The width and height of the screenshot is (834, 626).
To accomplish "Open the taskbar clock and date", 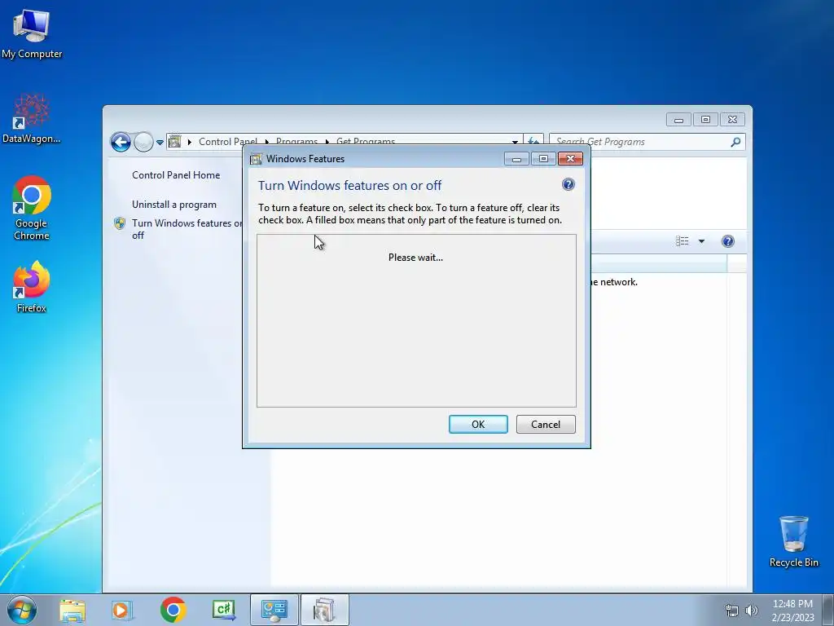I will (792, 611).
